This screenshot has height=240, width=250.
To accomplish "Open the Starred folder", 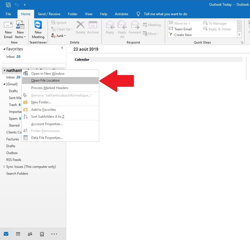I will tap(14, 125).
